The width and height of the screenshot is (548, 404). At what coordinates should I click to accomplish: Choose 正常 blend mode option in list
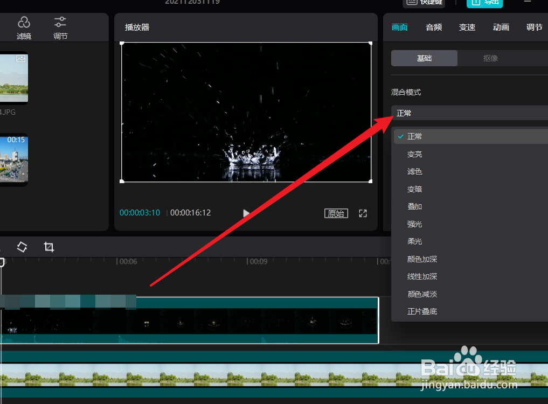click(x=471, y=136)
